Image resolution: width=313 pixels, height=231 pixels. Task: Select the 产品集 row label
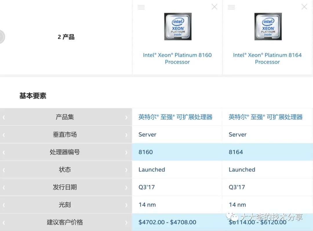pyautogui.click(x=65, y=117)
